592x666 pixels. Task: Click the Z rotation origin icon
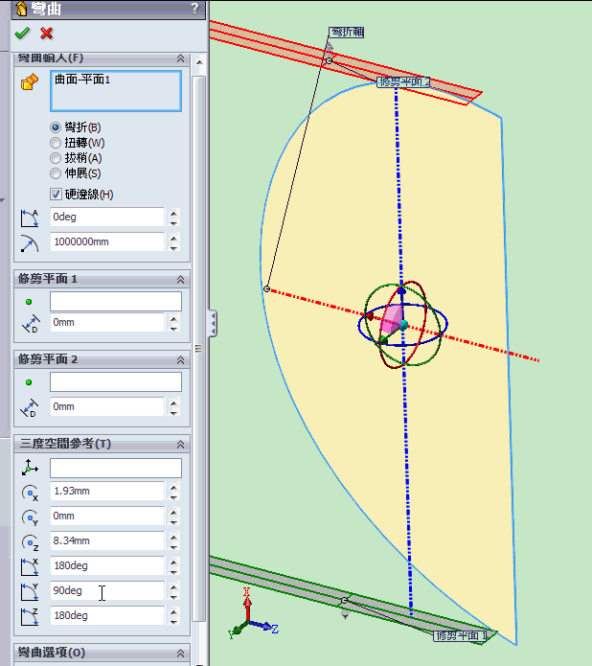tap(30, 542)
